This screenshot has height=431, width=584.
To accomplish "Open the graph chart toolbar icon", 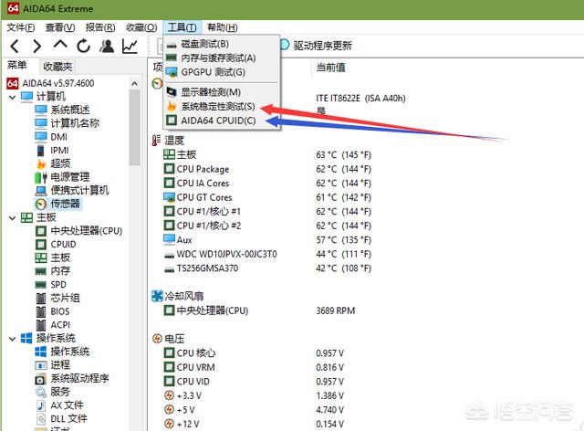I will tap(130, 46).
